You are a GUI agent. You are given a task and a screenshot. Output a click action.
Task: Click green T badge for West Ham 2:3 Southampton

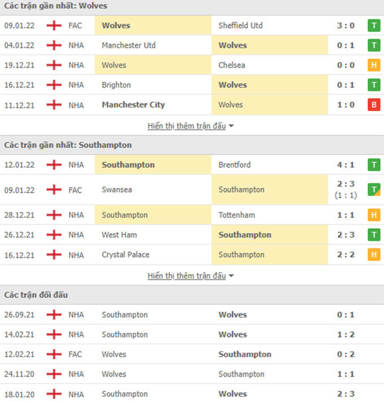coord(374,235)
